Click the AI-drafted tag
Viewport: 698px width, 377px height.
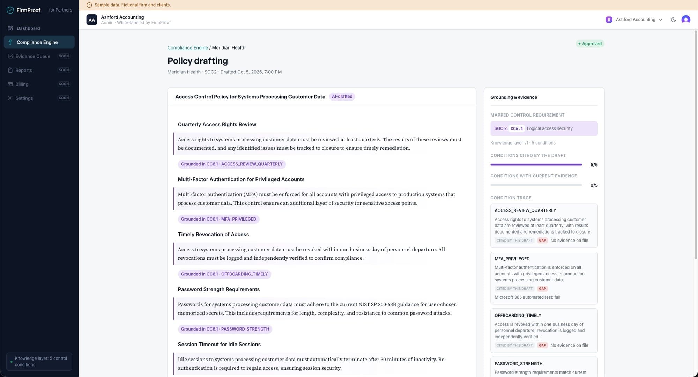click(342, 97)
